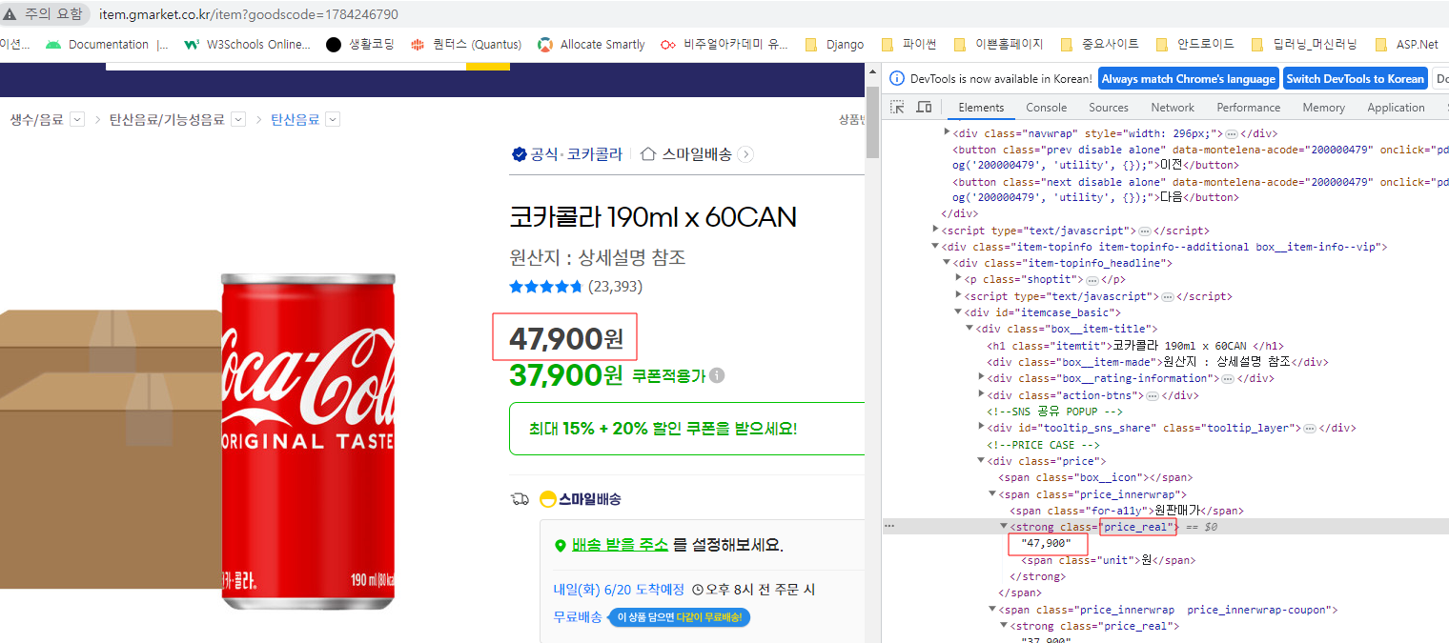Expand the navwrap div node
The image size is (1449, 643).
tap(947, 133)
